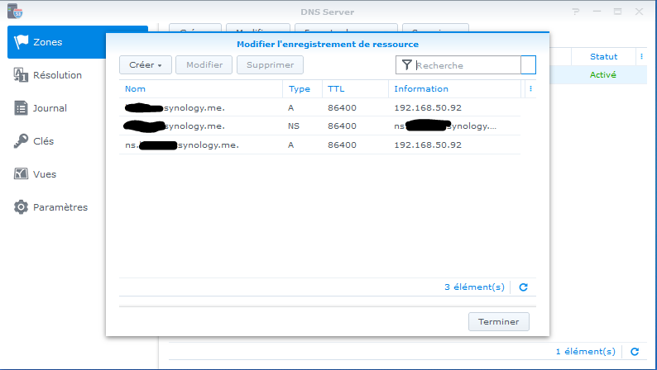657x370 pixels.
Task: Click the Supprimer button in dialog
Action: coord(270,64)
